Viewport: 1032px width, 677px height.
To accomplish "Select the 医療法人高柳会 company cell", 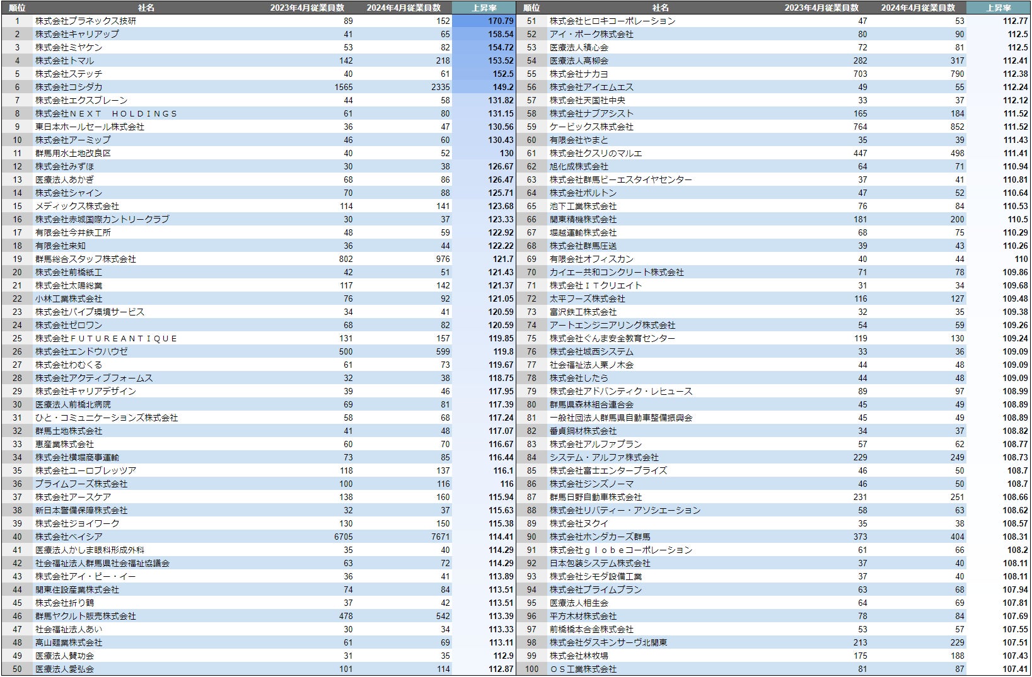I will (x=579, y=60).
